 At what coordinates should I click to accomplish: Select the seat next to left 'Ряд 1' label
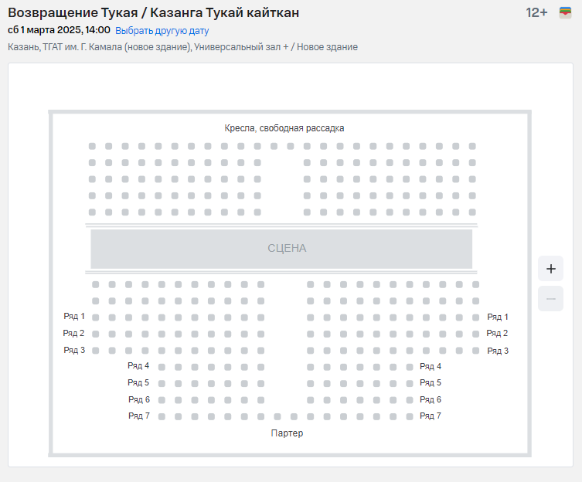tap(96, 317)
